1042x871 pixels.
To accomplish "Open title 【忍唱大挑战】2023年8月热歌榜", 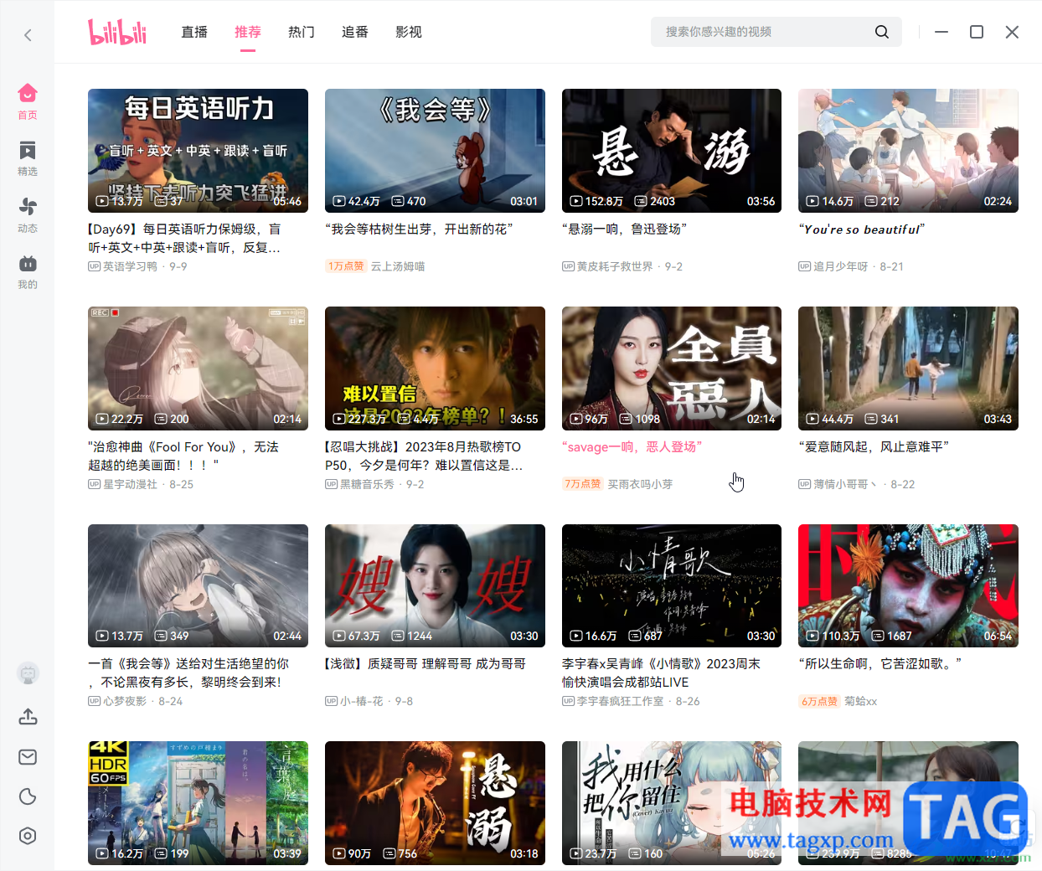I will (424, 456).
